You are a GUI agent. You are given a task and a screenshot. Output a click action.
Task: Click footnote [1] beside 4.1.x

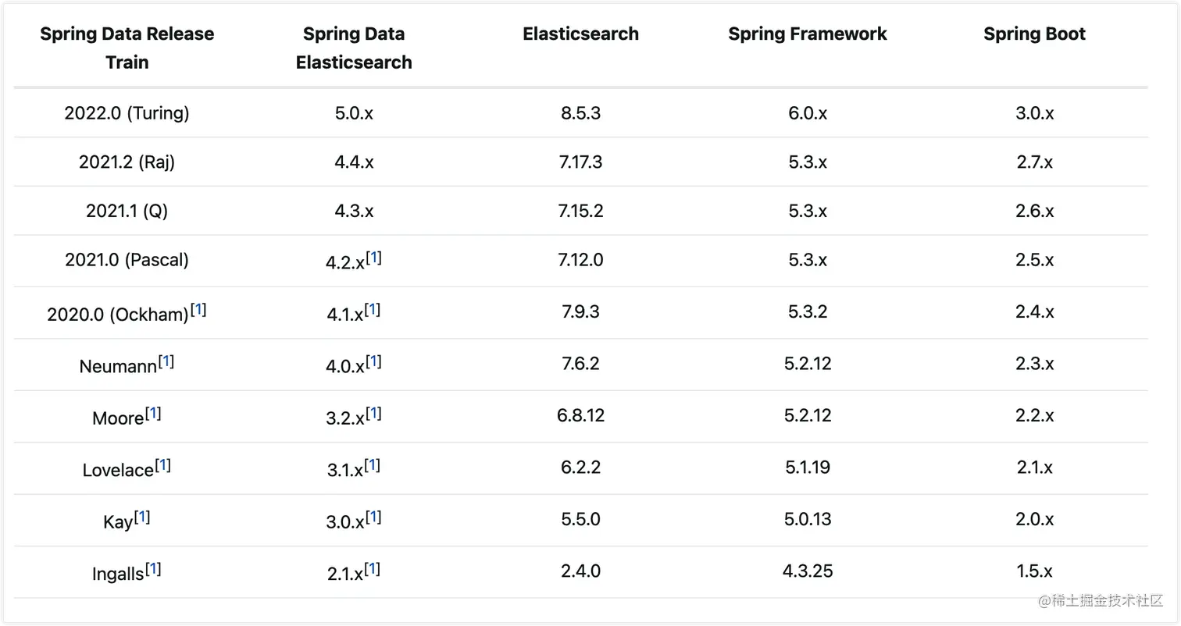pyautogui.click(x=373, y=310)
